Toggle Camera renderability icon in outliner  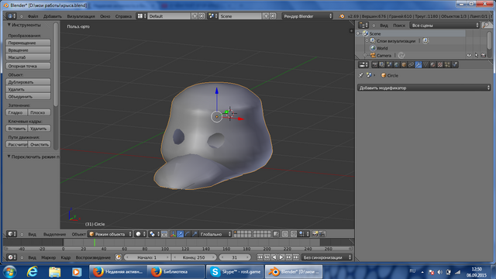coord(484,55)
